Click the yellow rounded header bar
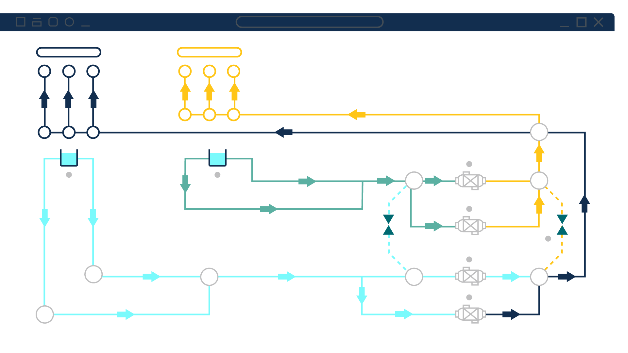The image size is (628, 353). (x=209, y=52)
